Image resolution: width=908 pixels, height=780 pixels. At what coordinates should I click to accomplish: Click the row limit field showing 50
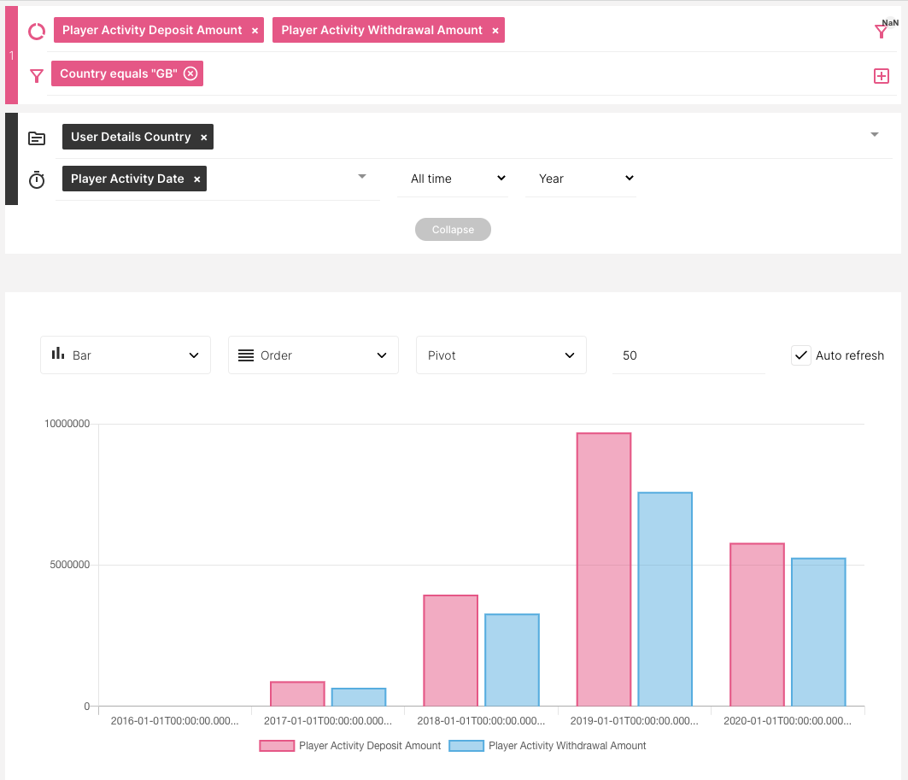688,355
